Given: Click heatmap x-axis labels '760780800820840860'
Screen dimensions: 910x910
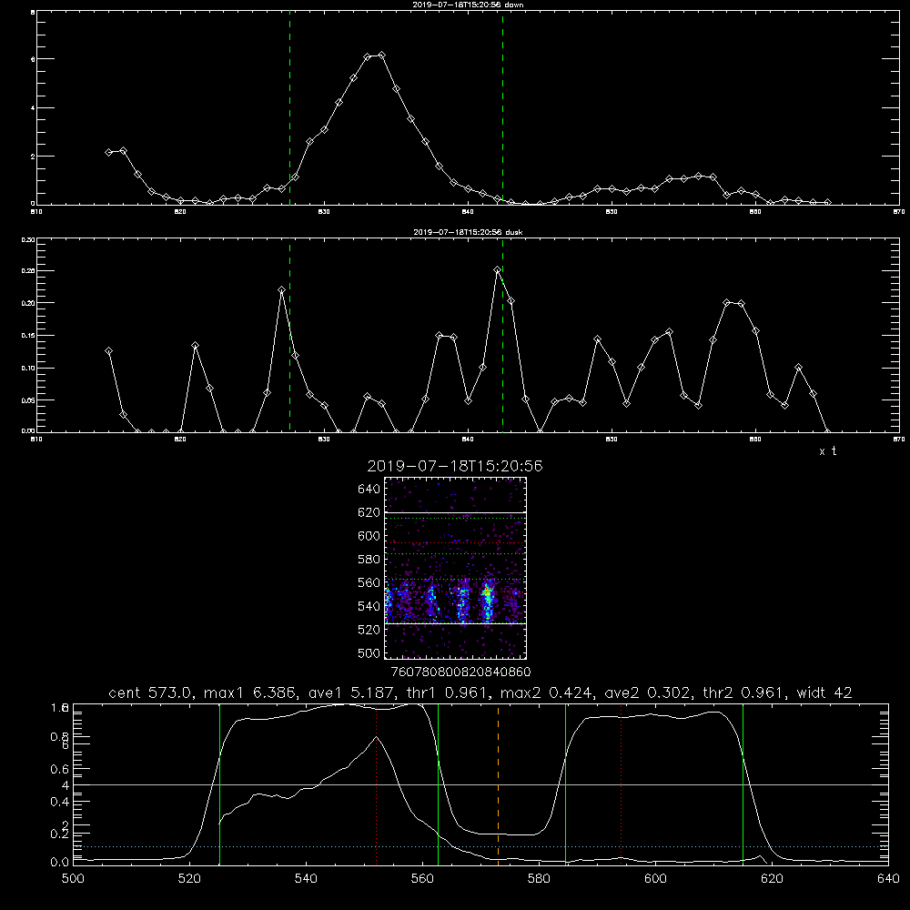Looking at the screenshot, I should (x=460, y=672).
